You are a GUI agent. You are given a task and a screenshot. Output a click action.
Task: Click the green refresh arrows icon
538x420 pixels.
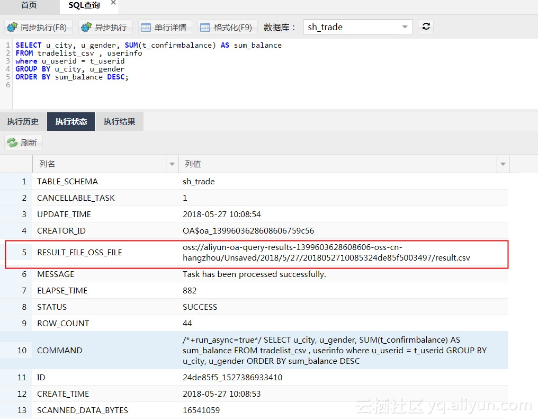[12, 142]
